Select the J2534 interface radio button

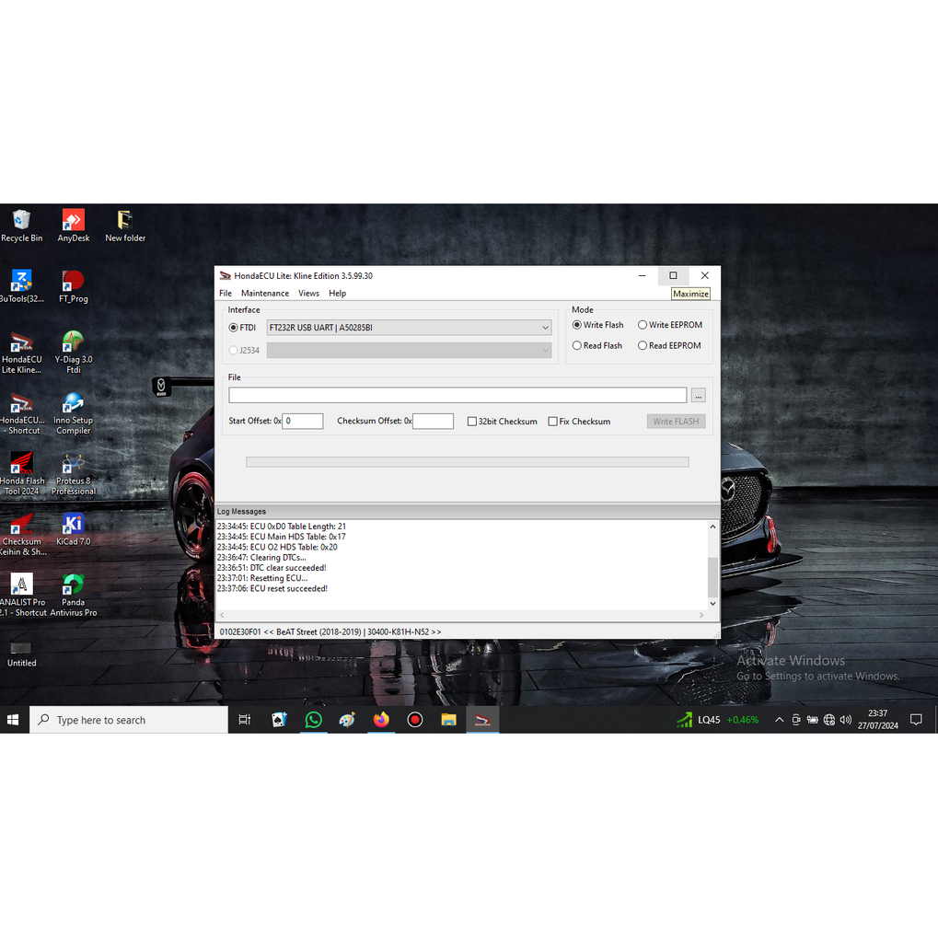tap(233, 351)
